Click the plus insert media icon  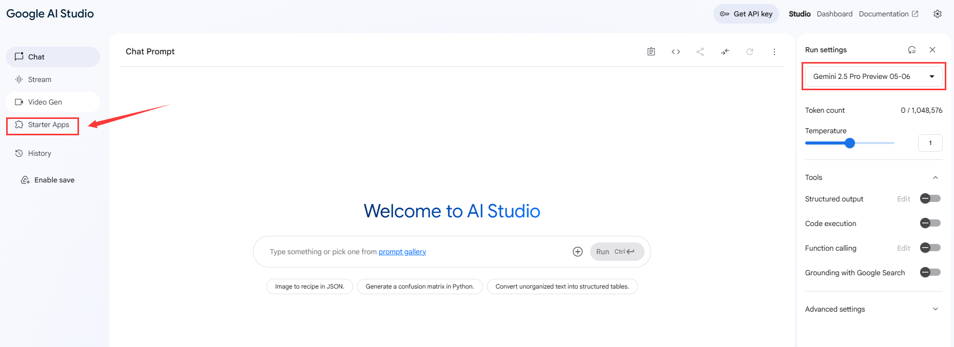[578, 252]
